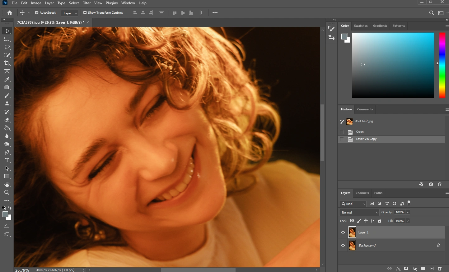This screenshot has height=272, width=449.
Task: Create a new layer with plus icon
Action: [x=432, y=269]
